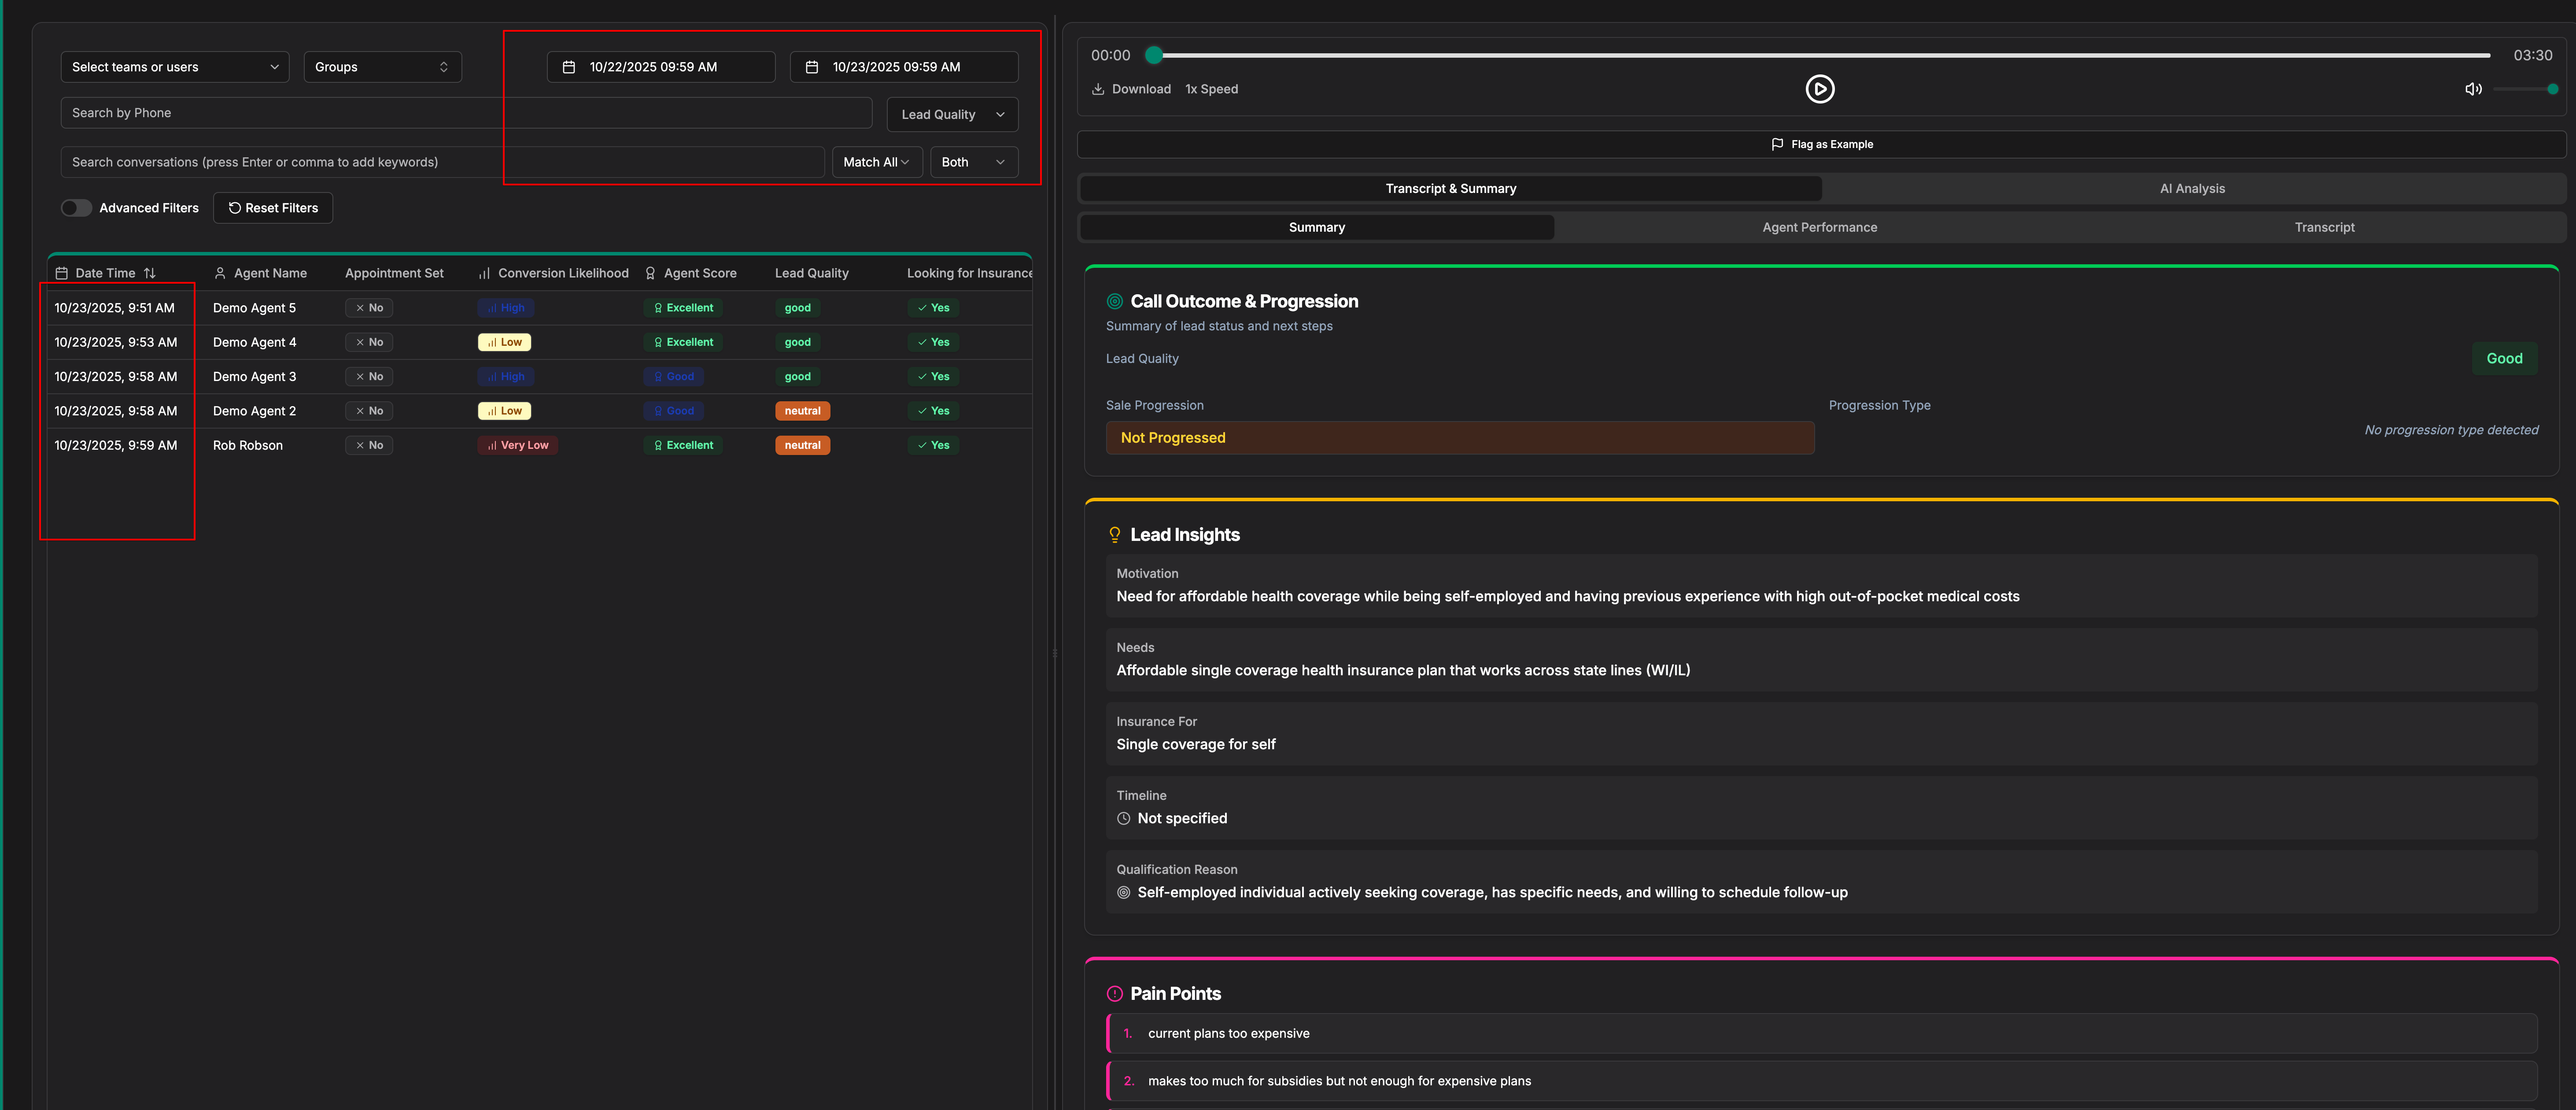Open the Match All dropdown
The width and height of the screenshot is (2576, 1110).
tap(876, 162)
